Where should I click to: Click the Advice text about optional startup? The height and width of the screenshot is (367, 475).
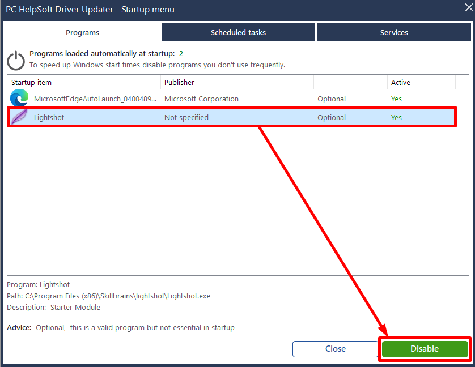point(121,327)
